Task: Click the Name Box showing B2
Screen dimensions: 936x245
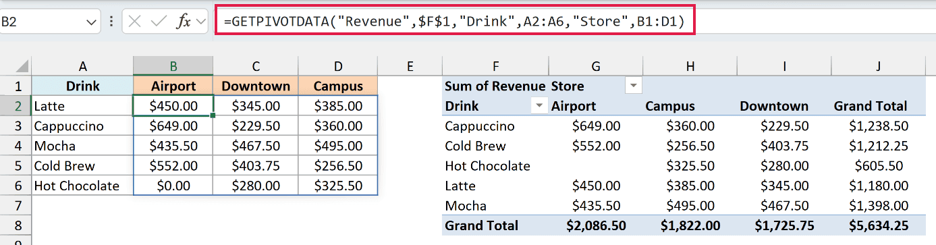Action: [x=43, y=22]
